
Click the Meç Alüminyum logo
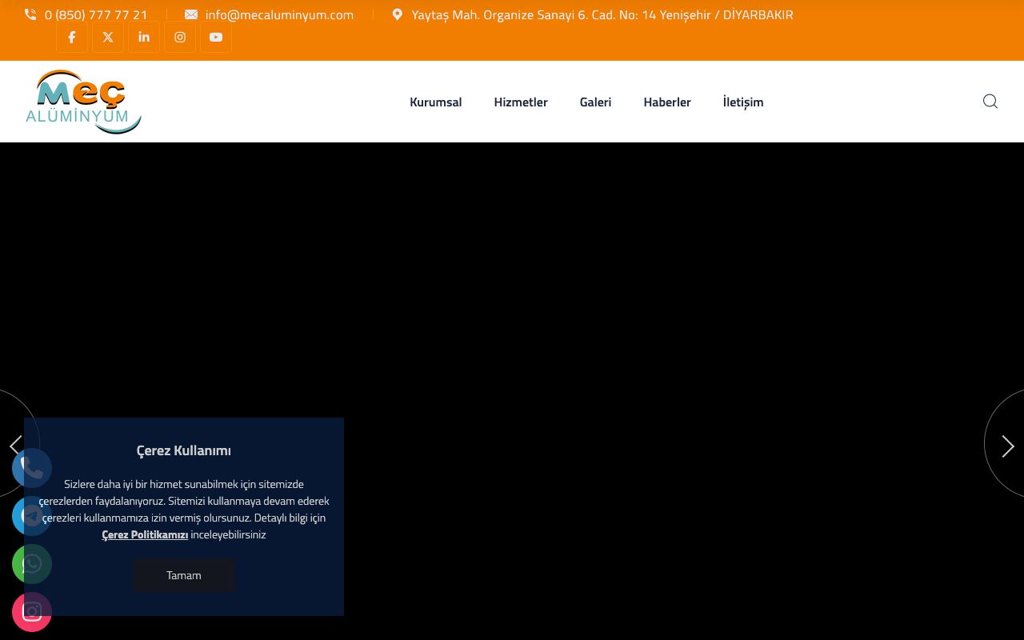pyautogui.click(x=83, y=102)
